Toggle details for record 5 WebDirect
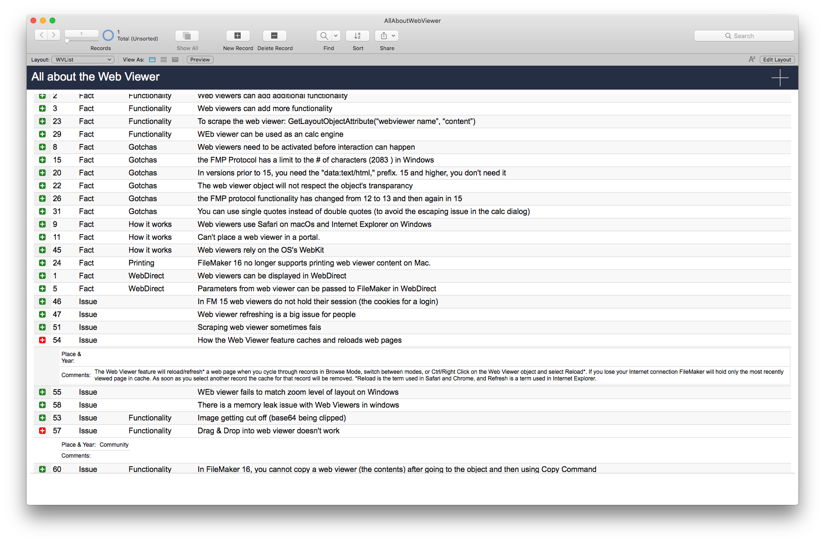Screen dimensions: 825x543 [x=42, y=289]
